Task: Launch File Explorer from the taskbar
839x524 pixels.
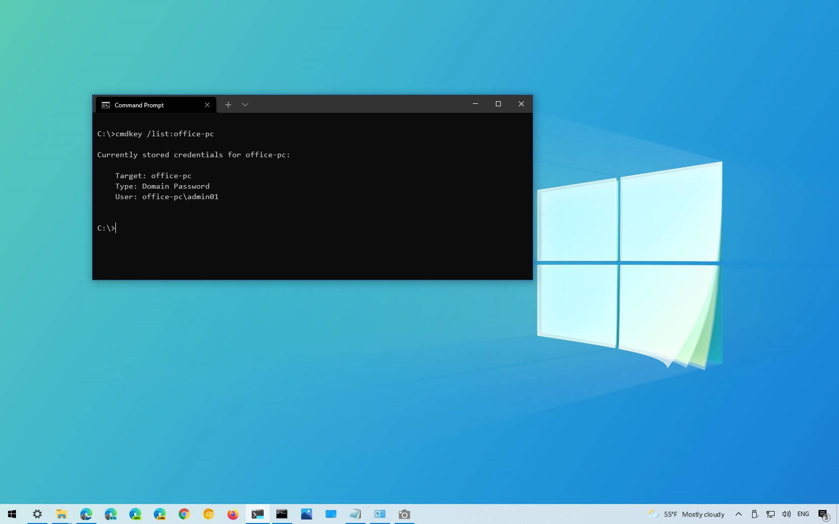Action: 61,514
